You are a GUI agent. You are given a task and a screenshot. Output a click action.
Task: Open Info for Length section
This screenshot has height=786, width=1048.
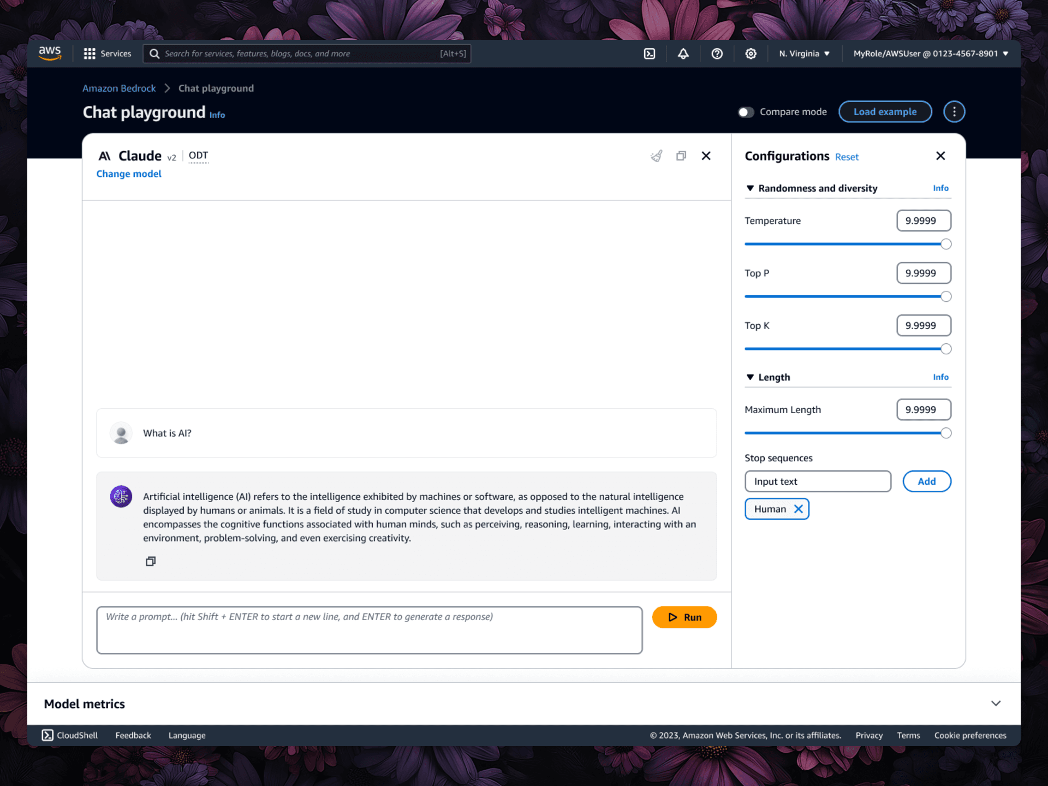pyautogui.click(x=940, y=377)
